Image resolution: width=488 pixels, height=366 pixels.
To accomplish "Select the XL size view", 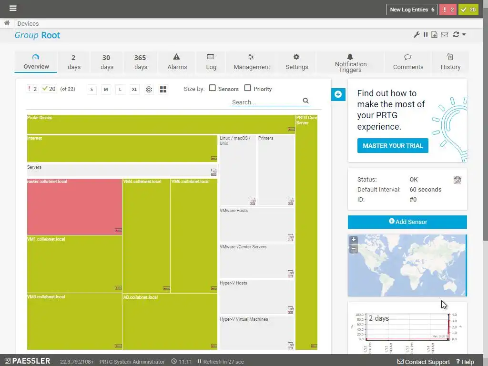I will [134, 90].
